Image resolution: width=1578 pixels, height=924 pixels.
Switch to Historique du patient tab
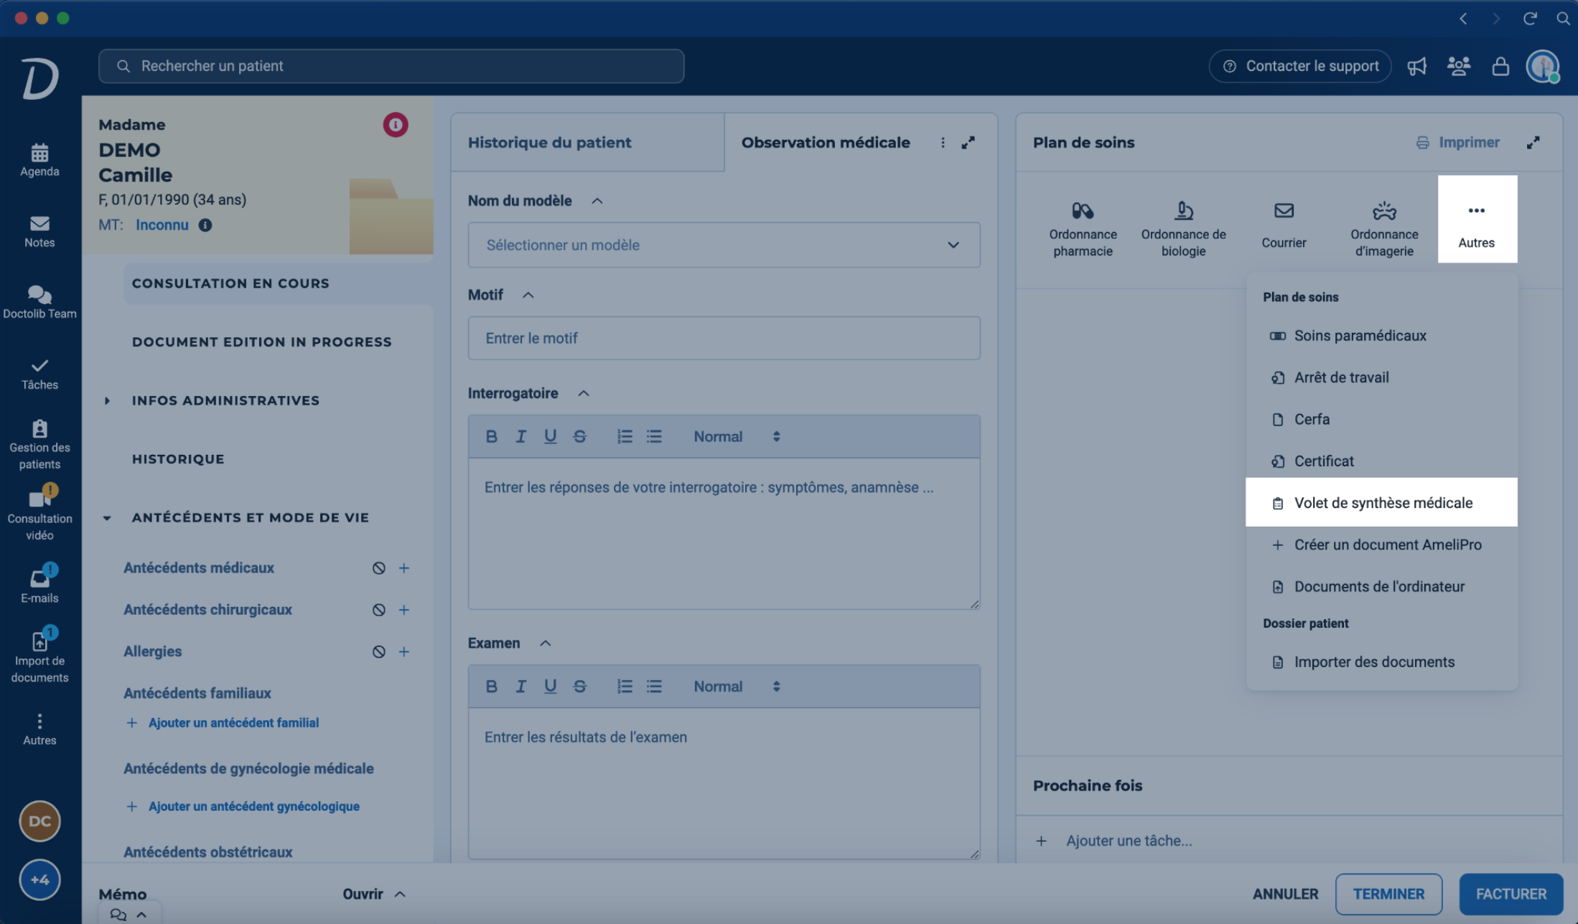tap(587, 142)
